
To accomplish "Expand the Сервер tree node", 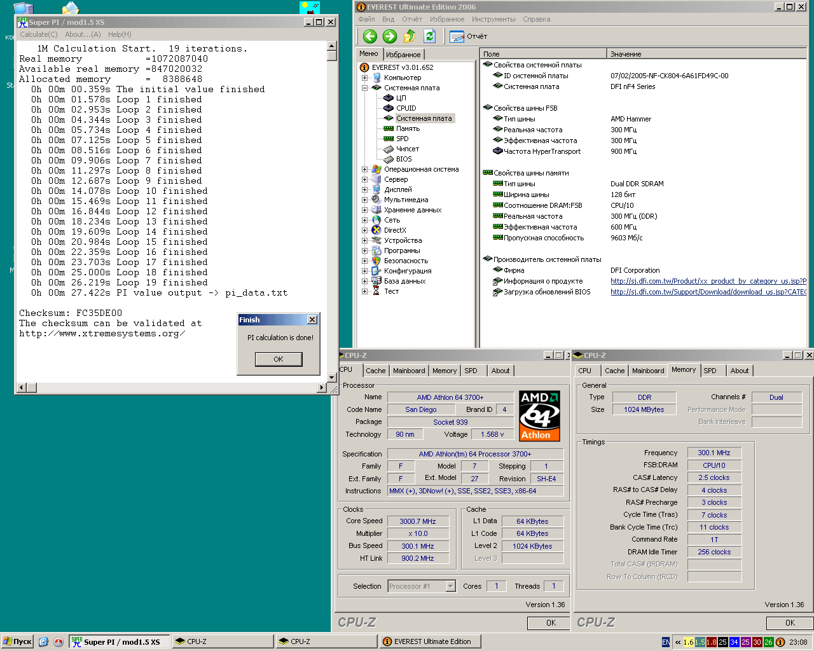I will point(365,179).
